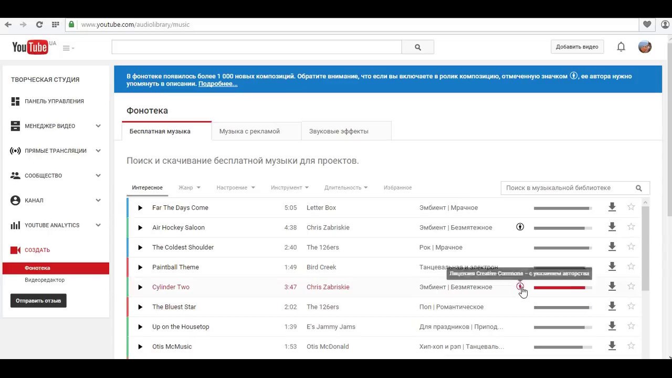Viewport: 672px width, 378px height.
Task: Download Air Hockey Saloon
Action: [612, 227]
